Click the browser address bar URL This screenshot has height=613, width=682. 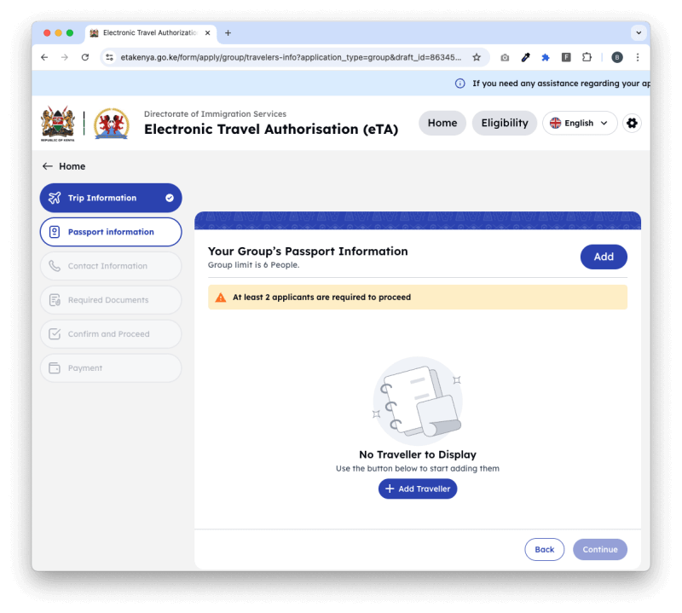[x=291, y=57]
